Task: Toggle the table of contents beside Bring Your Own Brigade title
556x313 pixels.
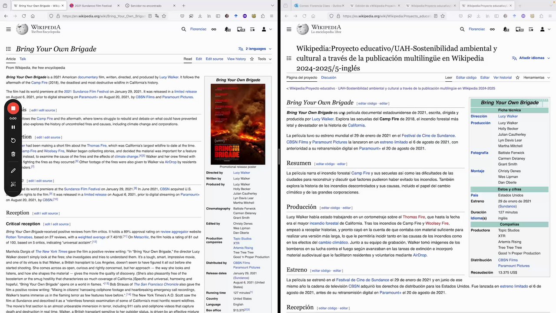Action: pyautogui.click(x=8, y=49)
